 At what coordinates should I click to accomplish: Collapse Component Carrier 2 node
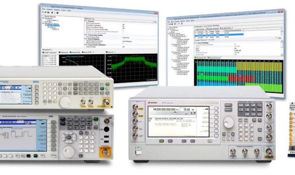click(x=172, y=44)
